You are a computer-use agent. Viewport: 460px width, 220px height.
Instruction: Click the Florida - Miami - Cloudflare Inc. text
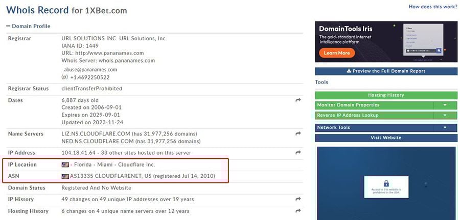[x=114, y=165]
